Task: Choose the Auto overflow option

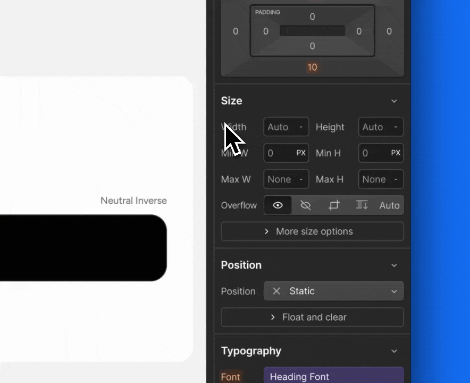Action: pyautogui.click(x=389, y=205)
